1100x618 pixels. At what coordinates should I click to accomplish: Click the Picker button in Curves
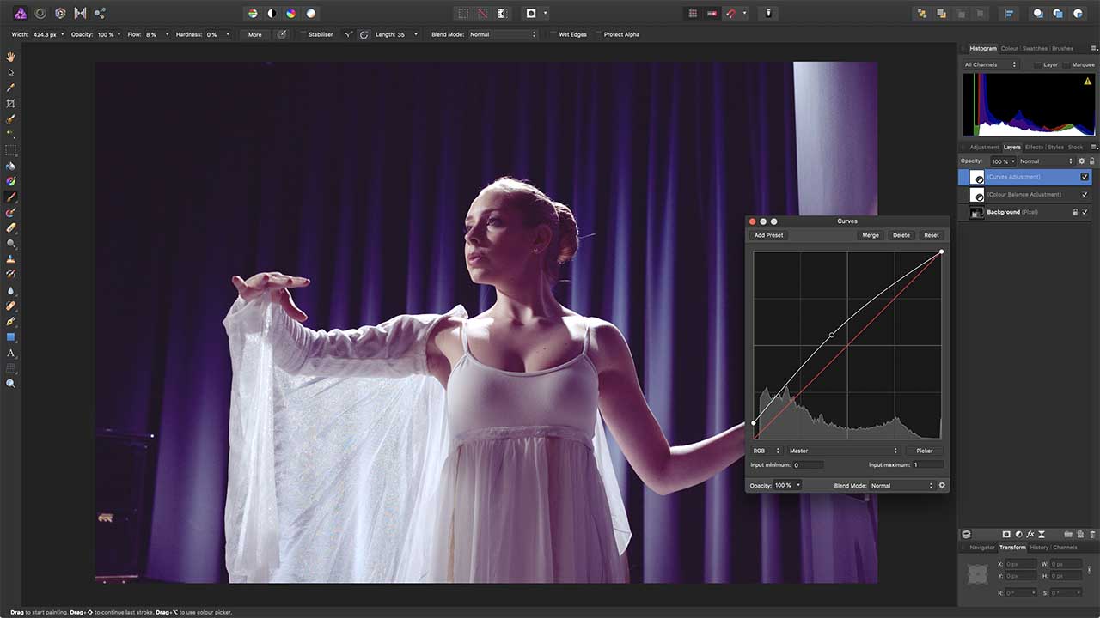coord(925,451)
